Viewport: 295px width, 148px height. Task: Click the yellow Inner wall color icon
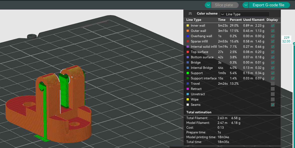(x=188, y=26)
